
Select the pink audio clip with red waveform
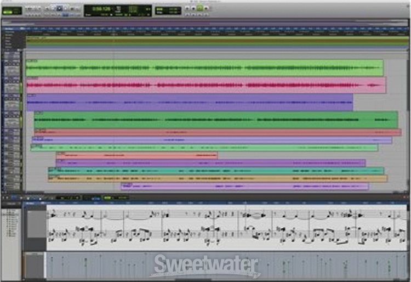206,85
